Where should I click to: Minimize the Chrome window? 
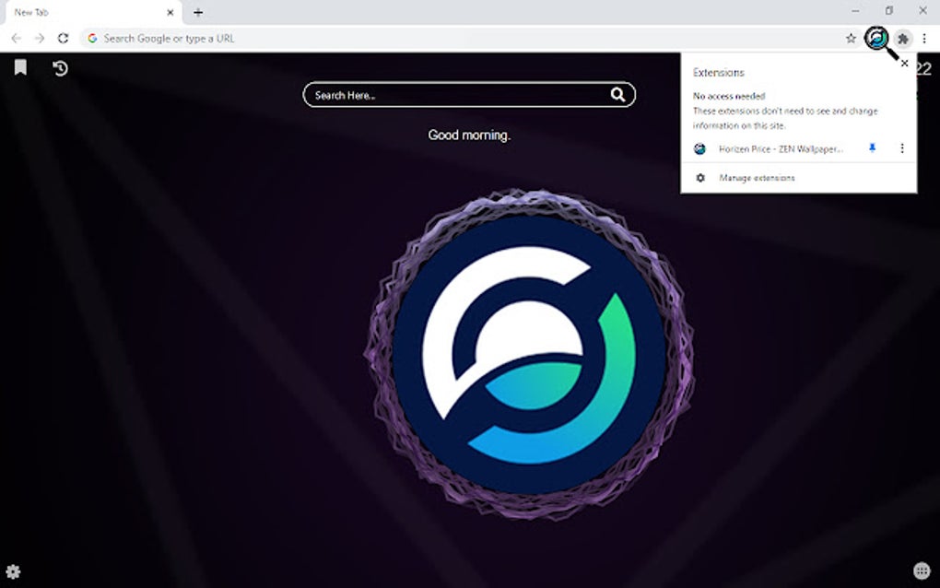coord(855,11)
